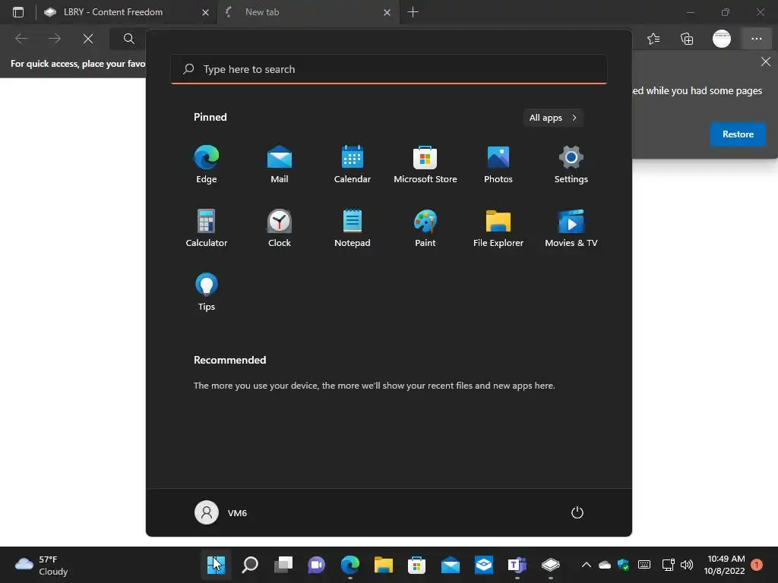Open the touch keyboard tray icon
The height and width of the screenshot is (583, 778).
pyautogui.click(x=644, y=565)
